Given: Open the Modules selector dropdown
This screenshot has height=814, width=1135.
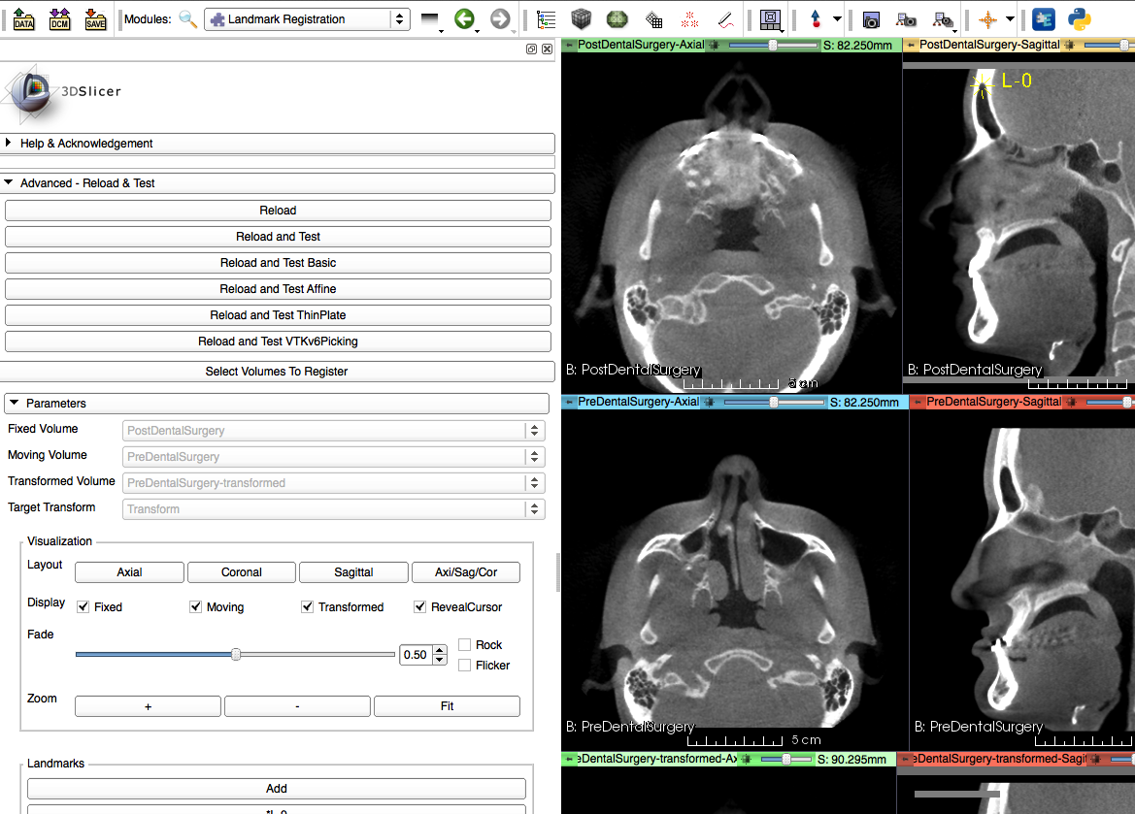Looking at the screenshot, I should tap(307, 19).
